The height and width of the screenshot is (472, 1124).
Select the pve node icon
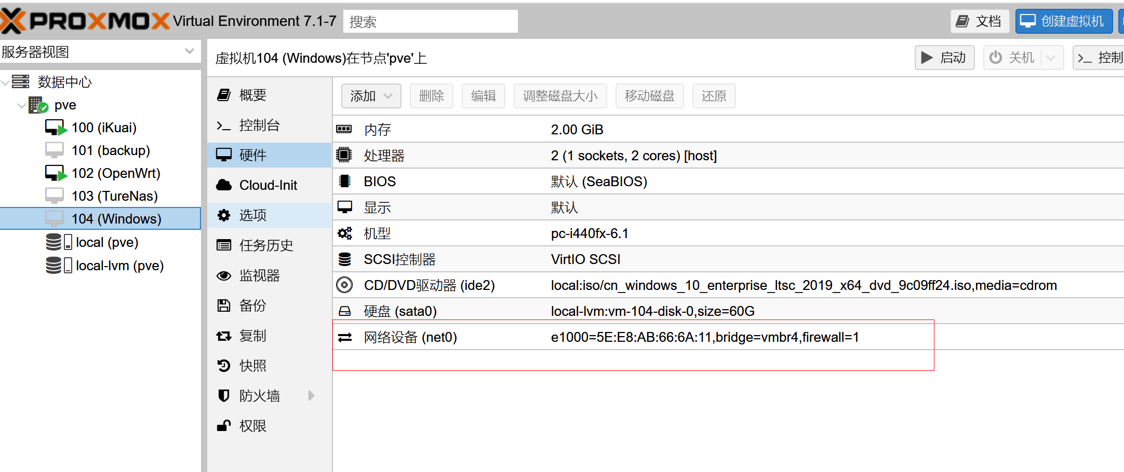pos(38,105)
